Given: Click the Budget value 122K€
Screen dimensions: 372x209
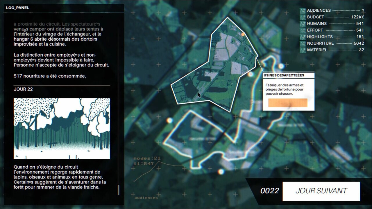Looking at the screenshot, I should 357,17.
